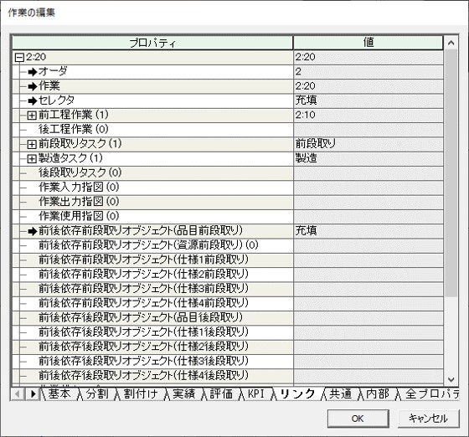The height and width of the screenshot is (437, 469).
Task: Click the arrow icon beside オーダ
Action: point(33,72)
